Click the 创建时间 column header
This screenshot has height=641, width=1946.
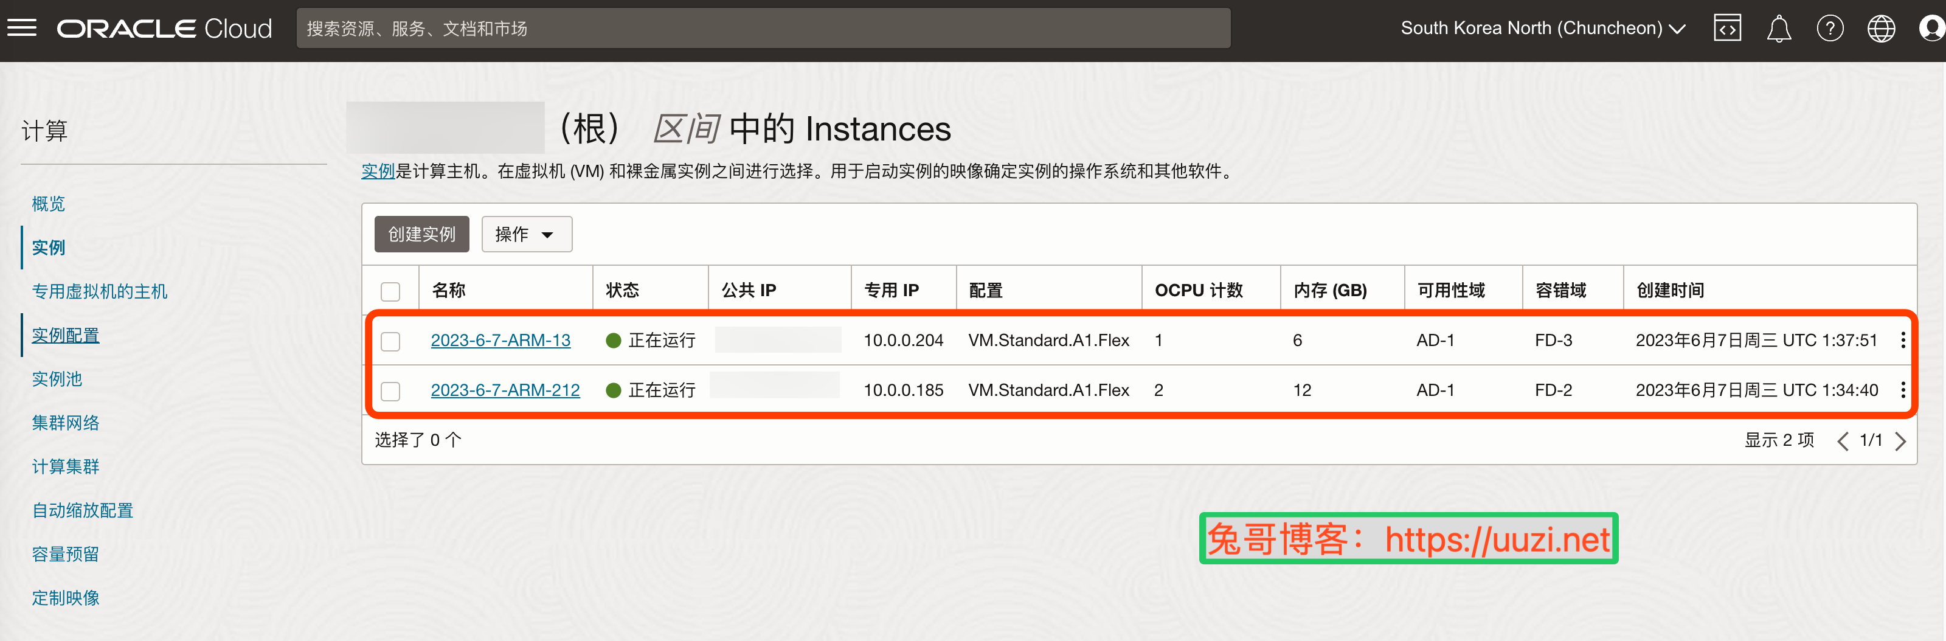pos(1671,290)
